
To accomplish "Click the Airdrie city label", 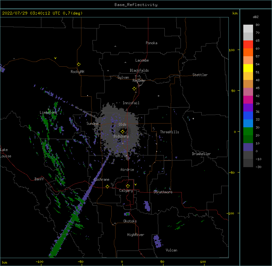I will coord(127,170).
